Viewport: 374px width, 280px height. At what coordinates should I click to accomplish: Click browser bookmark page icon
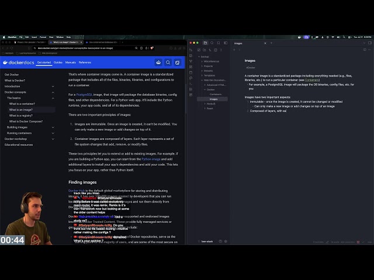29,48
